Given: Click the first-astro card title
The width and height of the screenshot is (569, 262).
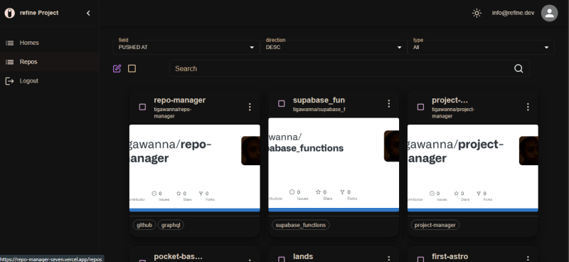Looking at the screenshot, I should point(450,256).
